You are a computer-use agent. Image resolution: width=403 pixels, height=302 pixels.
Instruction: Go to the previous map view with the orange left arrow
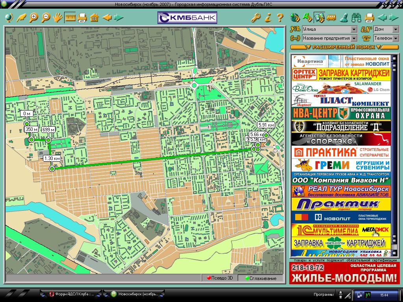(107, 18)
